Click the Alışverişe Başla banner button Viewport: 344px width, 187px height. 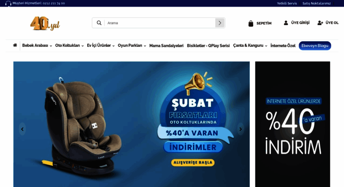tap(193, 163)
